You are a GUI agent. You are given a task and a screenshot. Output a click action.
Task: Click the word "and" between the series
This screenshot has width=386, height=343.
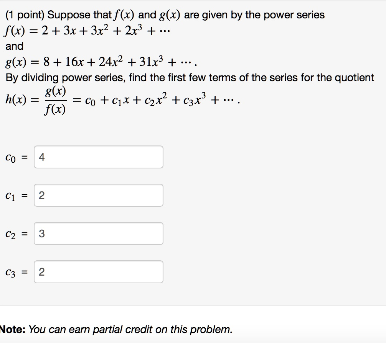click(15, 46)
